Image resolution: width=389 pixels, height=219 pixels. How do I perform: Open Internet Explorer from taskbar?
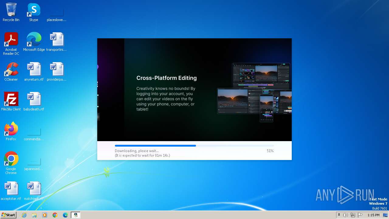(24, 215)
